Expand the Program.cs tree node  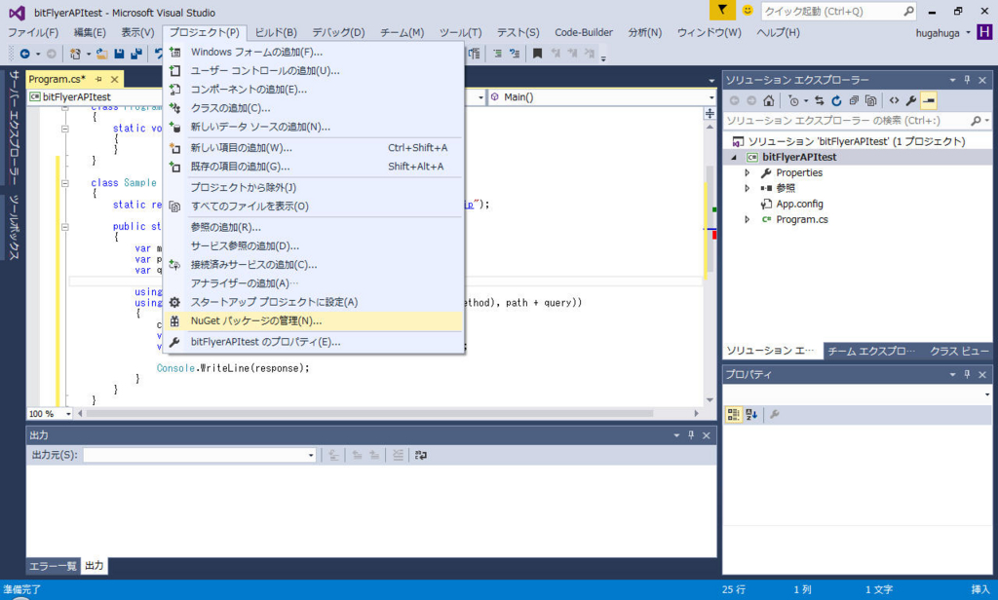click(748, 219)
